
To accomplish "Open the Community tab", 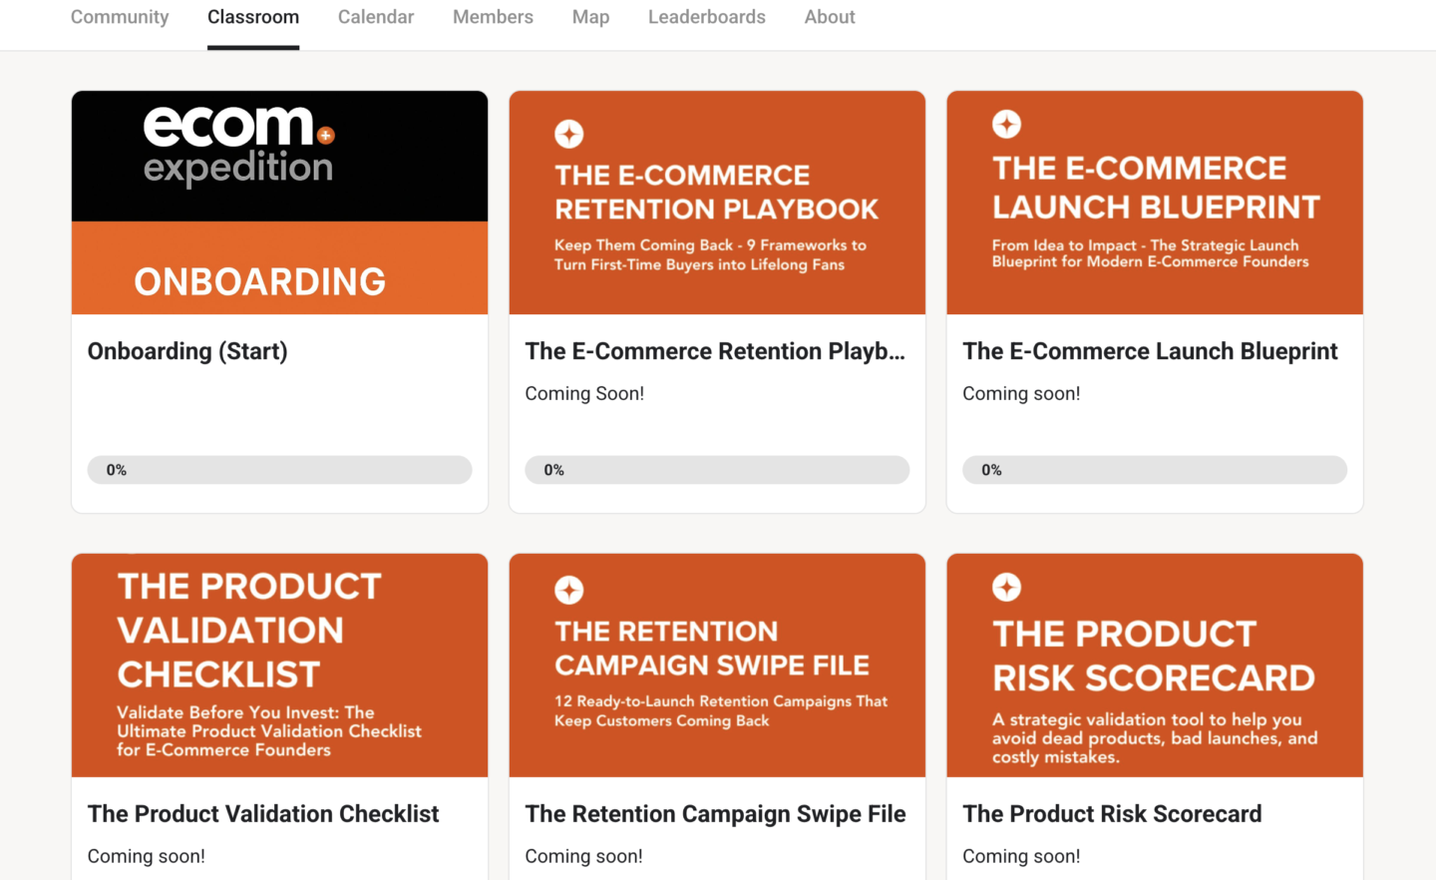I will click(x=120, y=17).
